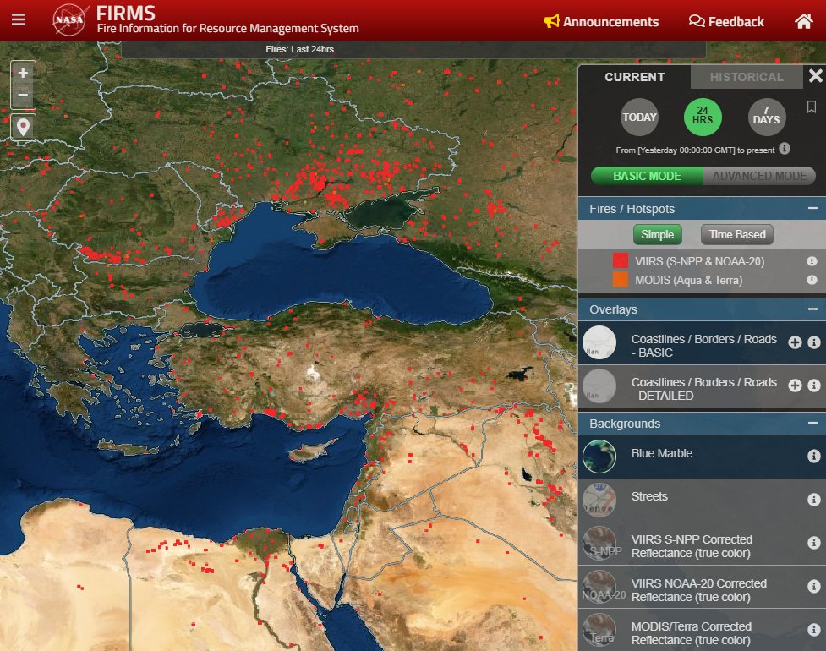Click the red VIIRS color swatch
This screenshot has height=651, width=826.
621,261
